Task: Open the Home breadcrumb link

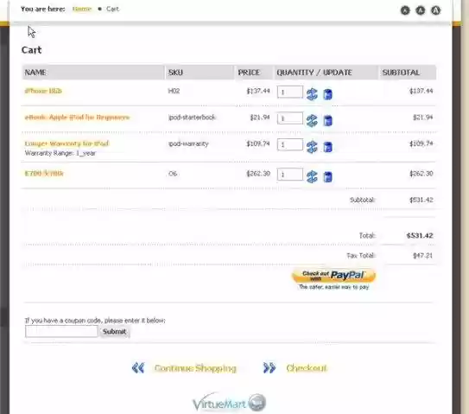Action: tap(82, 9)
